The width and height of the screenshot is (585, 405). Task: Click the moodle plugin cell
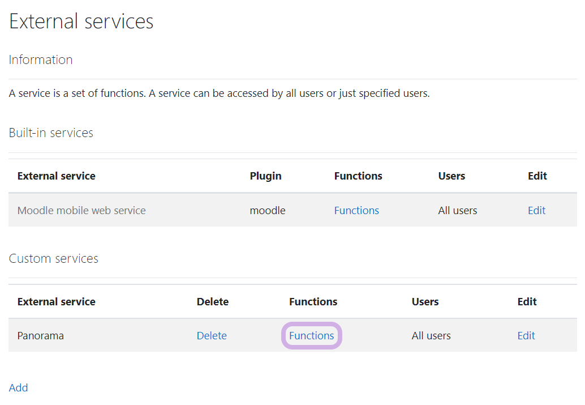click(268, 211)
